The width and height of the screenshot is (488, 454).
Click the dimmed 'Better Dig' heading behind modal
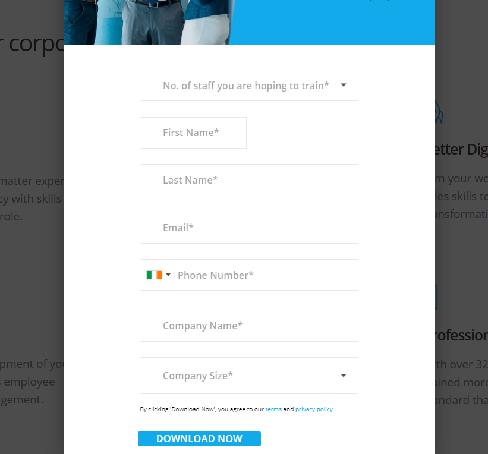pos(461,150)
